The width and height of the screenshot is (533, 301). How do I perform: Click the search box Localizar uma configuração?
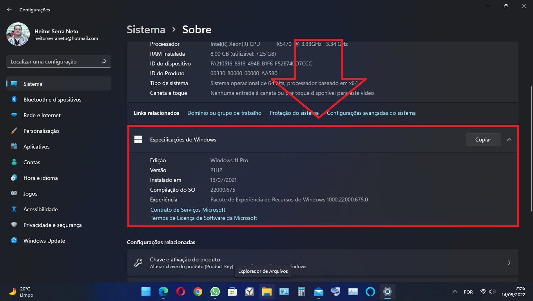[x=59, y=62]
